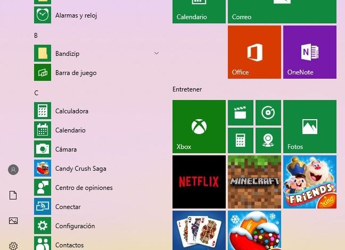Open the maps webcam-pin small tile
The image size is (345, 250).
pos(268,140)
